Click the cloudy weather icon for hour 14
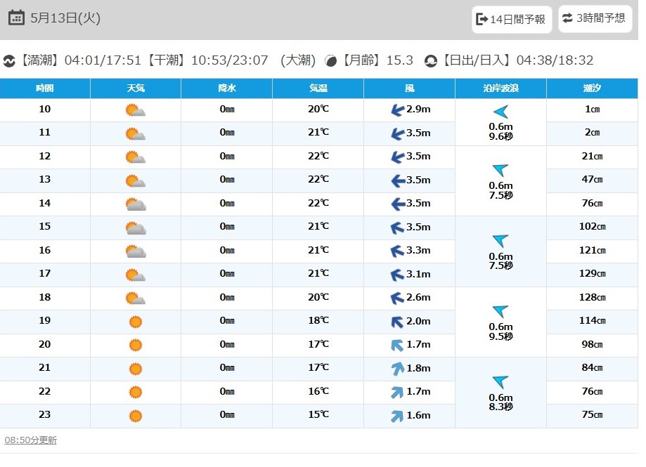The image size is (646, 467). 136,204
